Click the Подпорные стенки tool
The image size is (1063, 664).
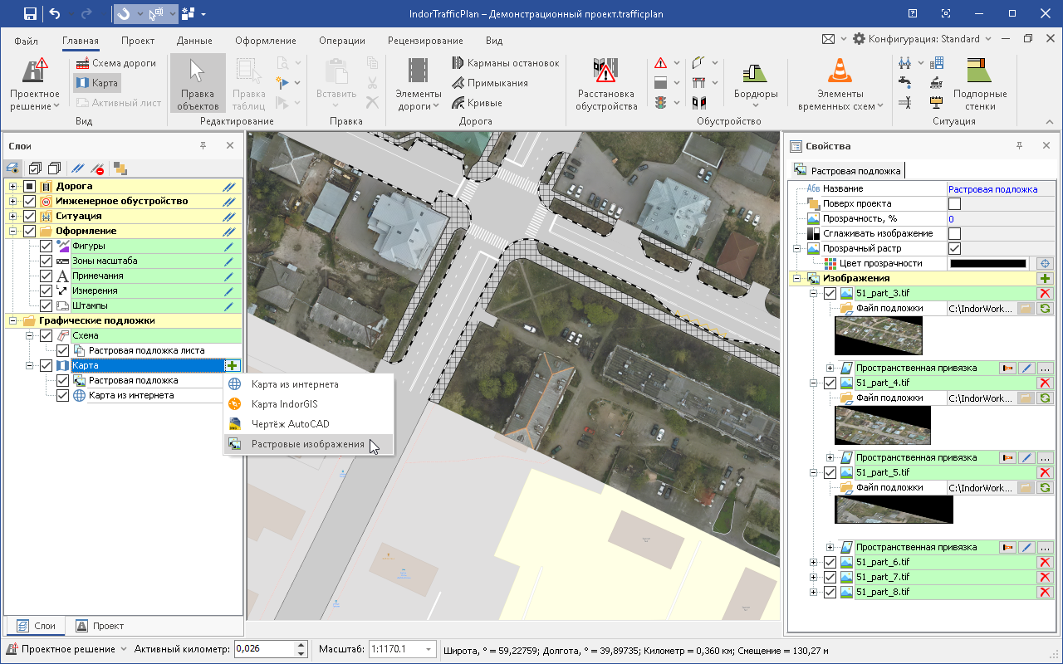tap(980, 83)
